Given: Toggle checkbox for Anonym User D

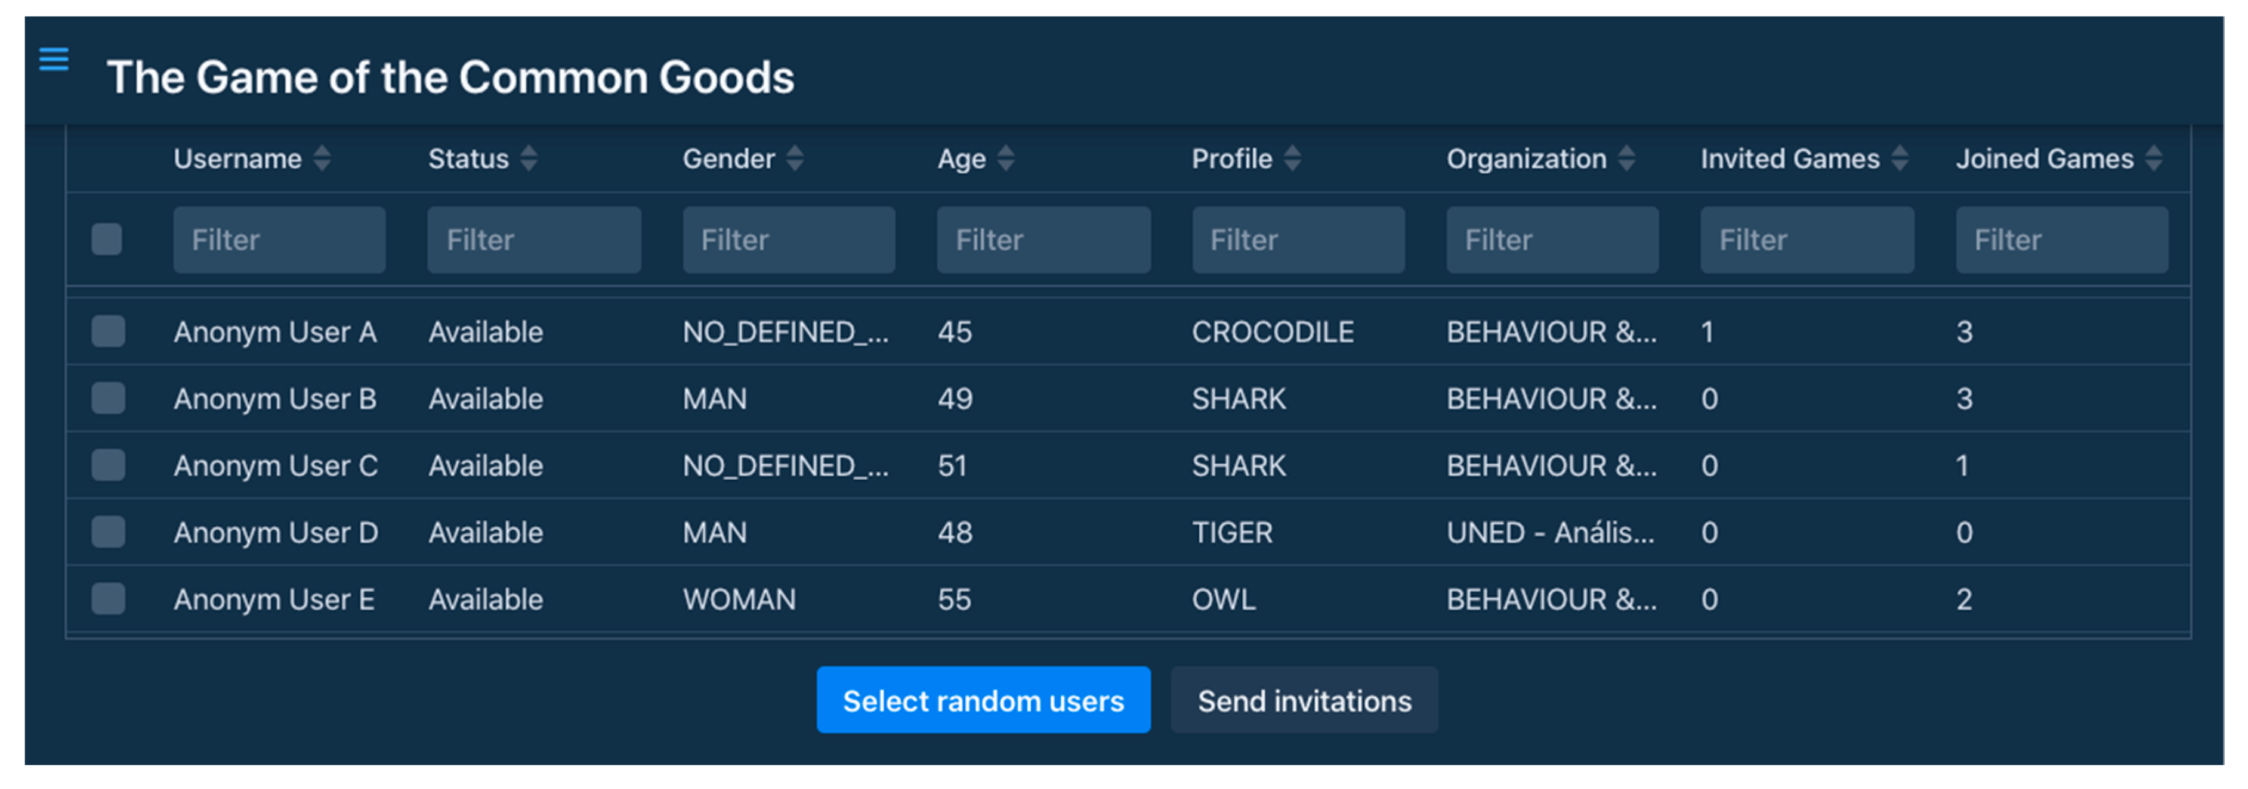Looking at the screenshot, I should [x=108, y=533].
